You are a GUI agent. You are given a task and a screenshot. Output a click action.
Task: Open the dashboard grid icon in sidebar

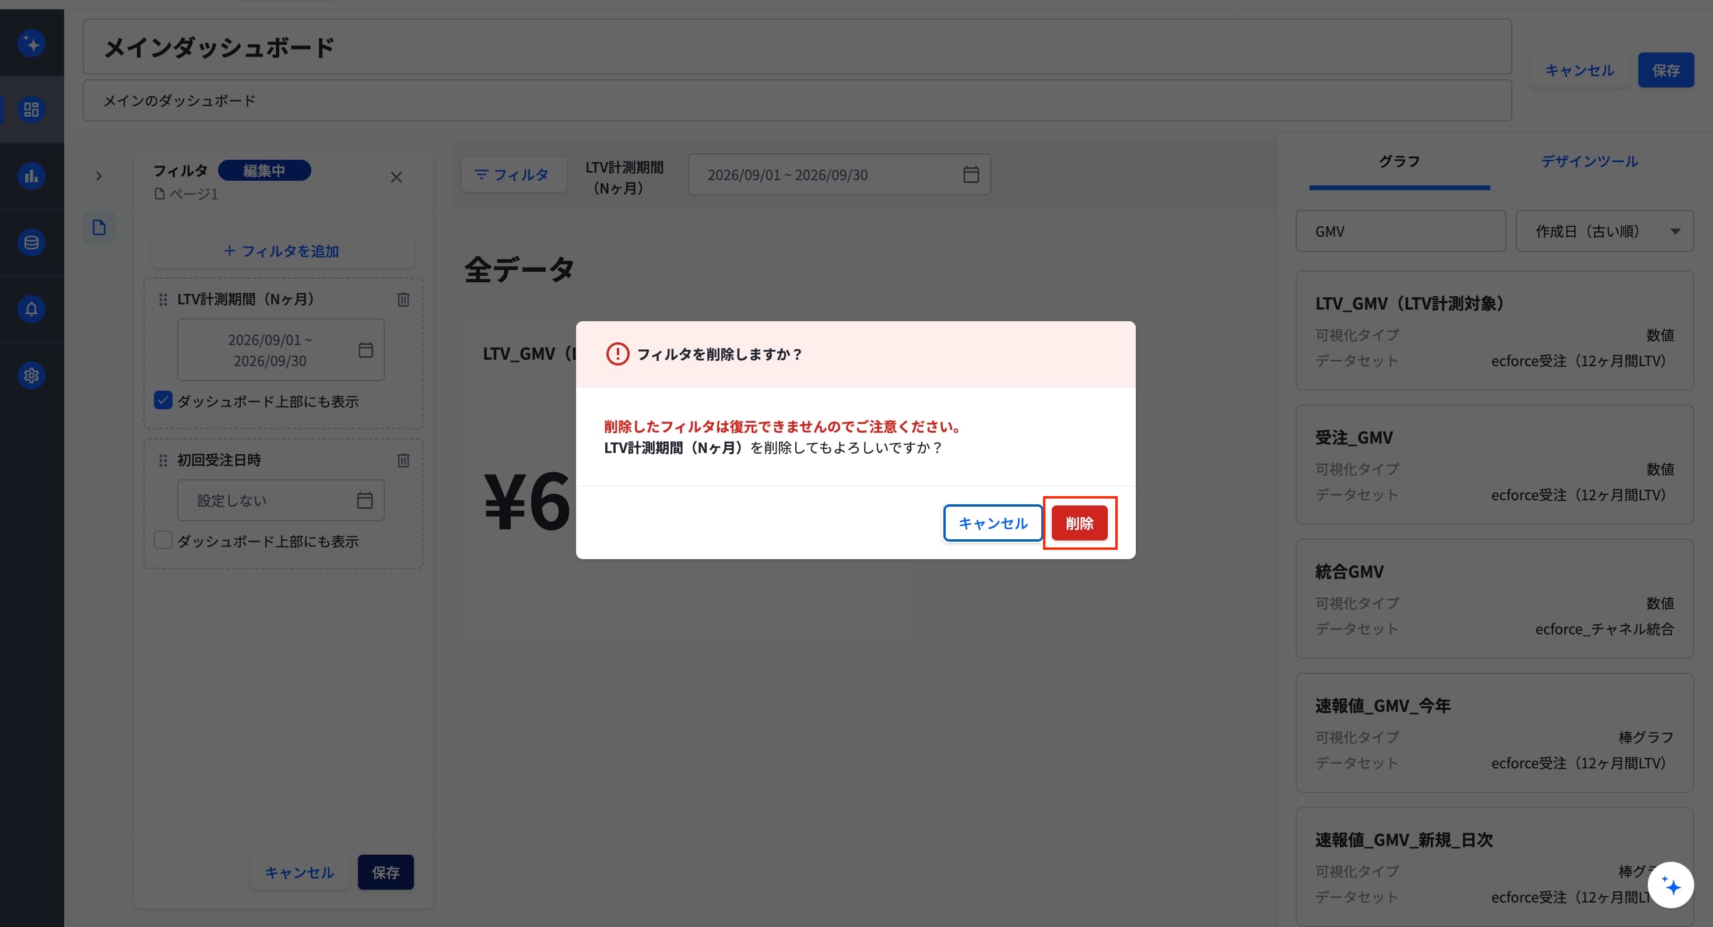pyautogui.click(x=31, y=110)
